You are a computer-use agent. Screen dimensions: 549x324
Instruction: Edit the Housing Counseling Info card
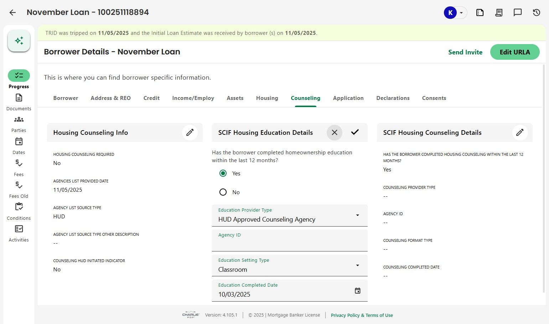190,133
